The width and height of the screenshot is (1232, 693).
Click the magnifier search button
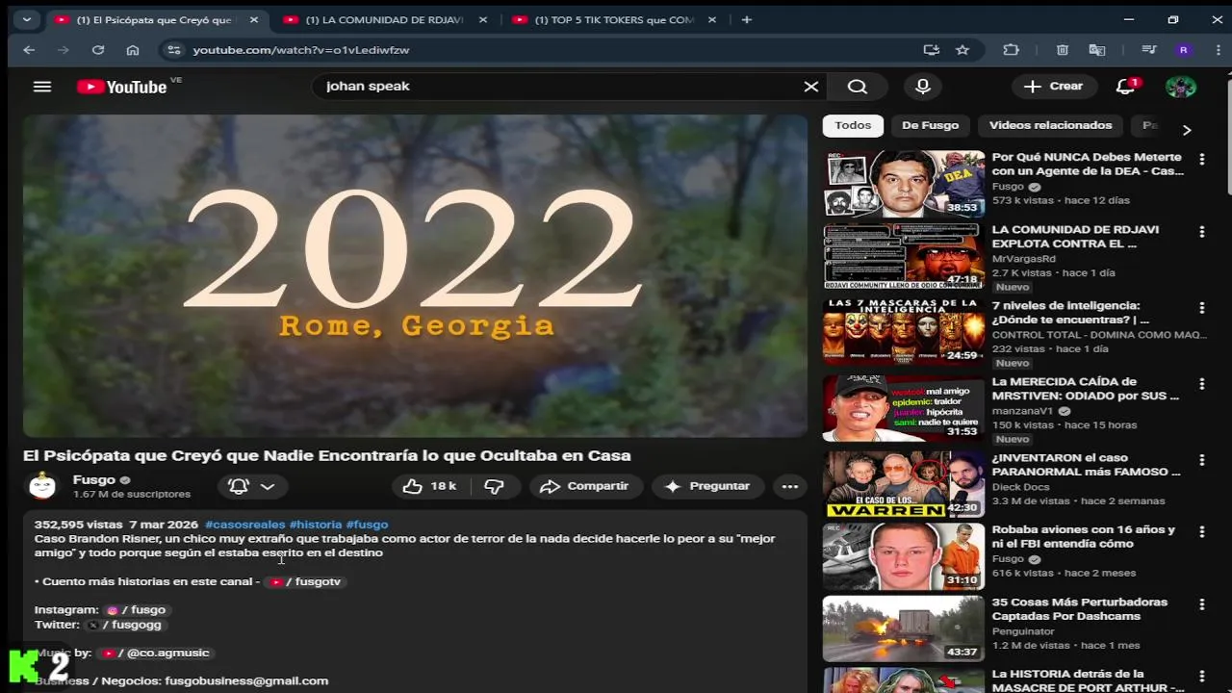click(x=858, y=87)
